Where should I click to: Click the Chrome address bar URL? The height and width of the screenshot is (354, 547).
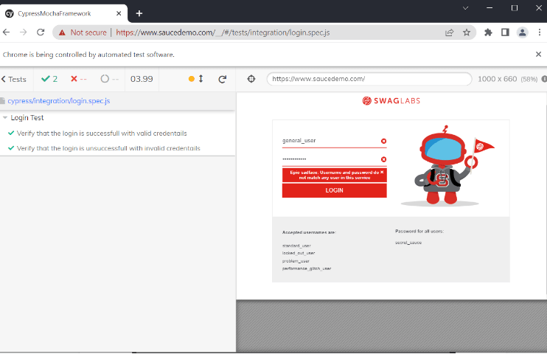pos(223,32)
